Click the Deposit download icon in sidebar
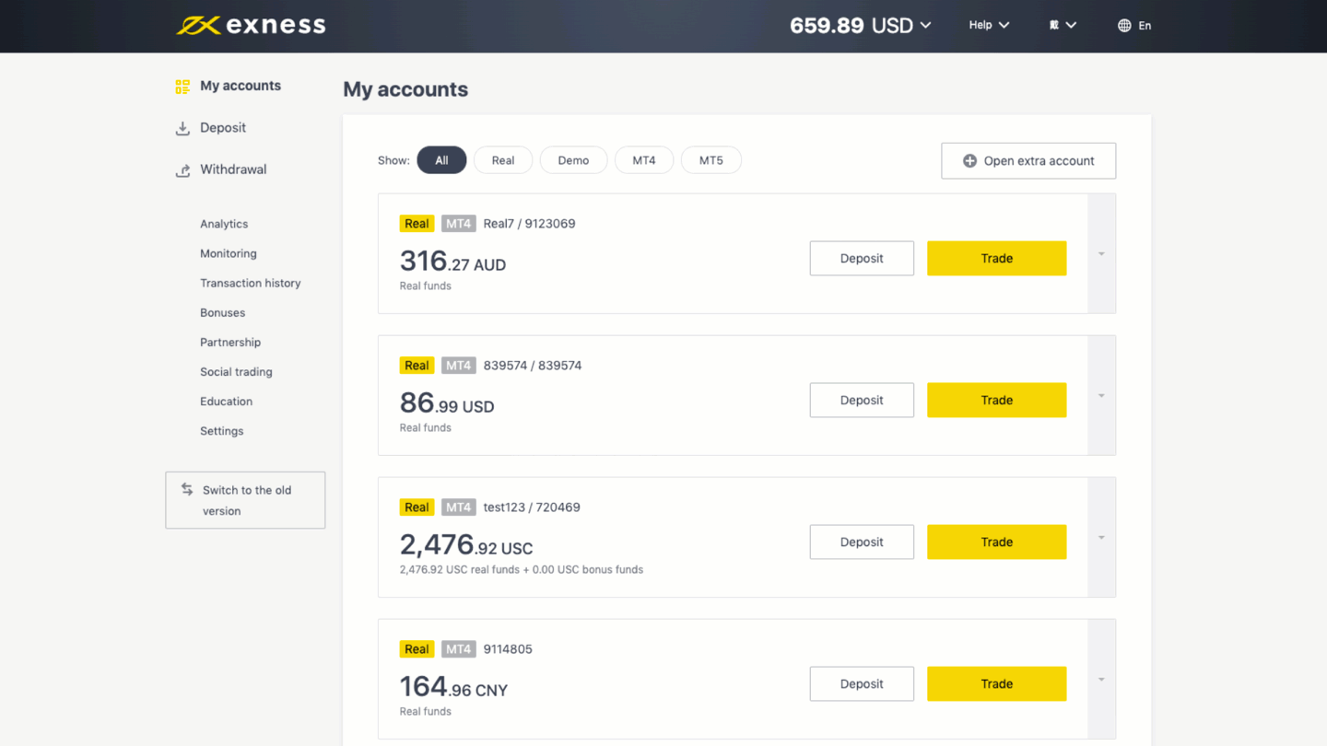Screen dimensions: 1327x746 coord(182,129)
